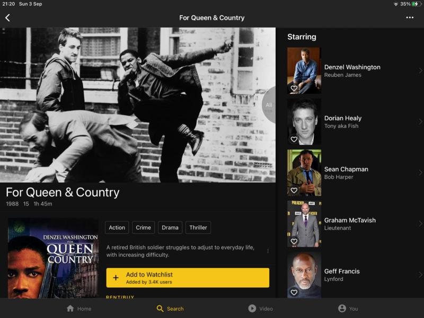Open Sean Chapman row chevron
This screenshot has width=424, height=318.
click(420, 173)
